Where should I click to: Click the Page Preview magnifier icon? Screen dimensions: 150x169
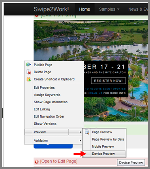point(87,132)
